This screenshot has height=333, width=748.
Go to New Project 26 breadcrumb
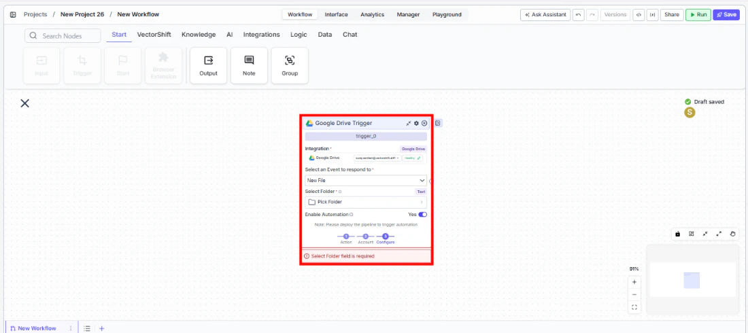(82, 15)
